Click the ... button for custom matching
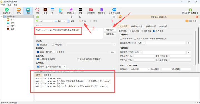Screen dimensions: 200x104 click(112, 52)
